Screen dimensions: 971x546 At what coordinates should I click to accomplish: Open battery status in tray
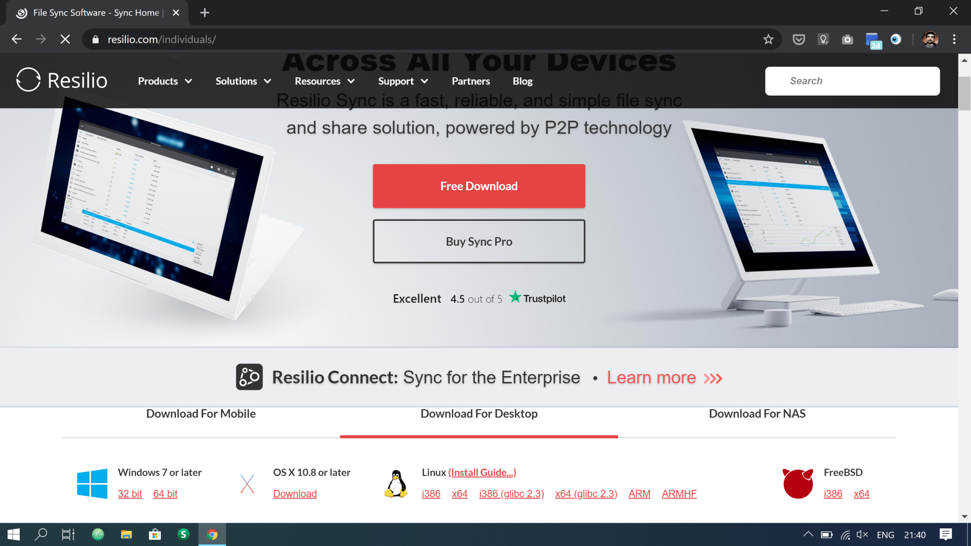click(x=827, y=535)
